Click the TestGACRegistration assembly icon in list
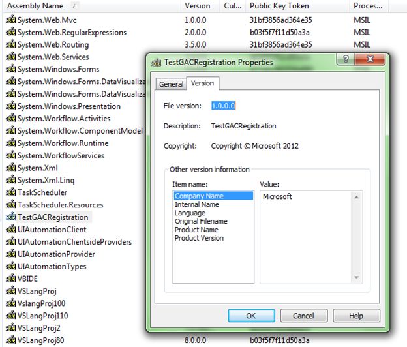This screenshot has height=347, width=407. point(11,217)
